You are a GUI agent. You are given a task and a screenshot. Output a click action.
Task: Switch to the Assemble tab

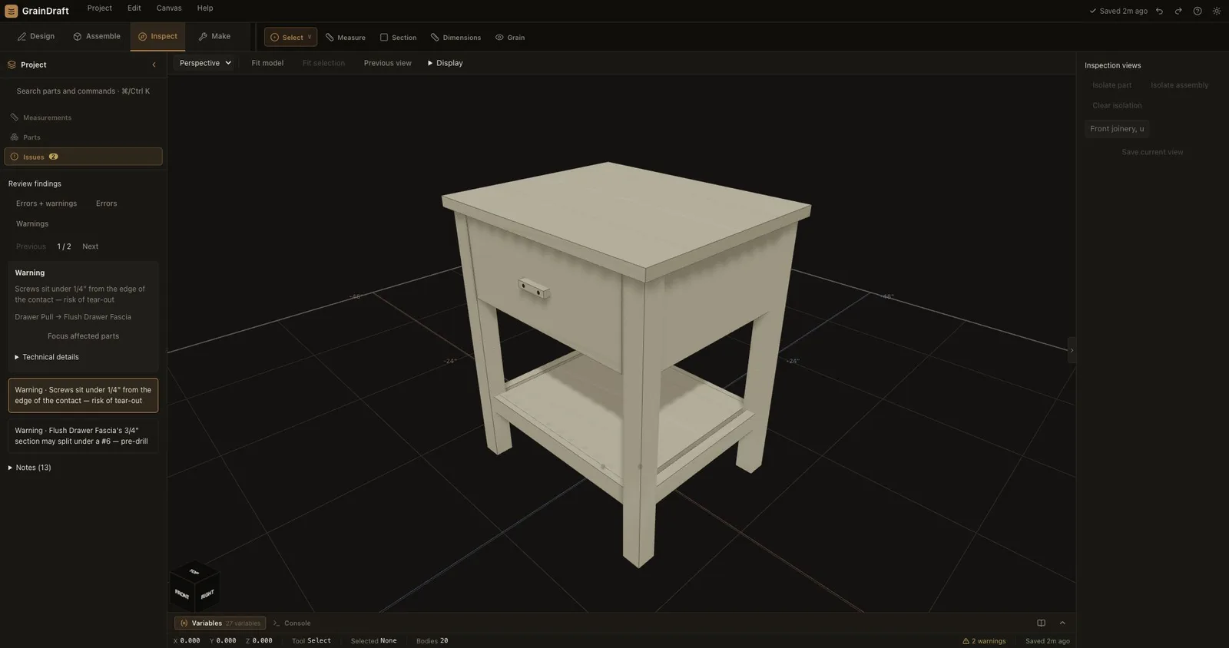(x=97, y=36)
